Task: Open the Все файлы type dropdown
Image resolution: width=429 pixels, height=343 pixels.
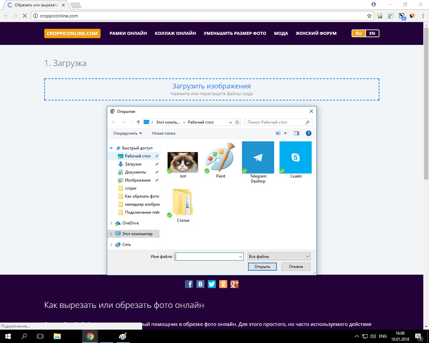Action: [x=279, y=257]
